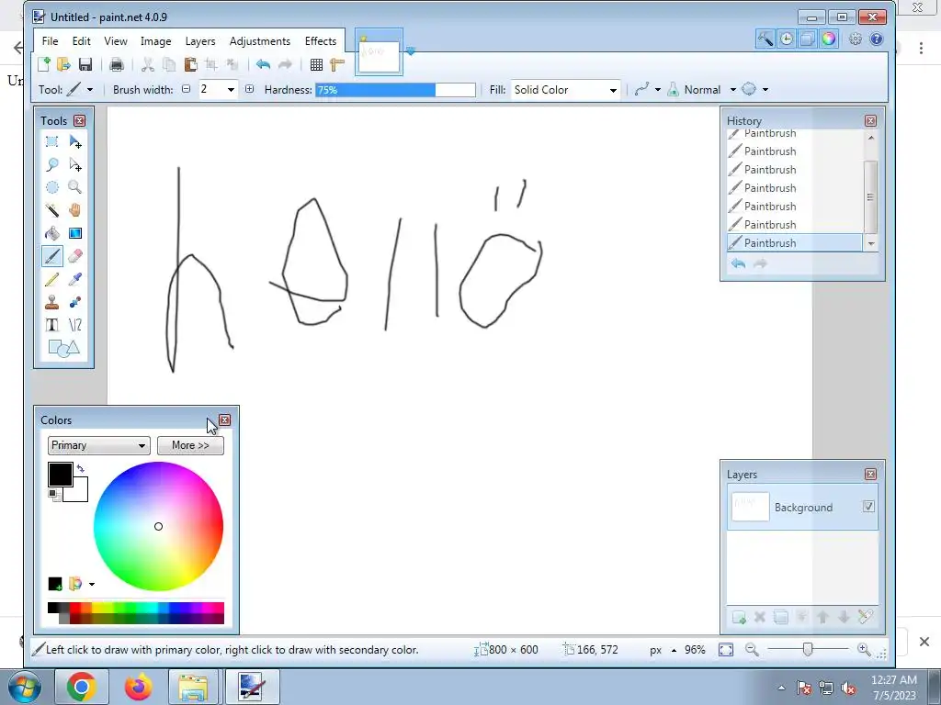The height and width of the screenshot is (705, 941).
Task: Click the Open file toolbar icon
Action: click(63, 64)
